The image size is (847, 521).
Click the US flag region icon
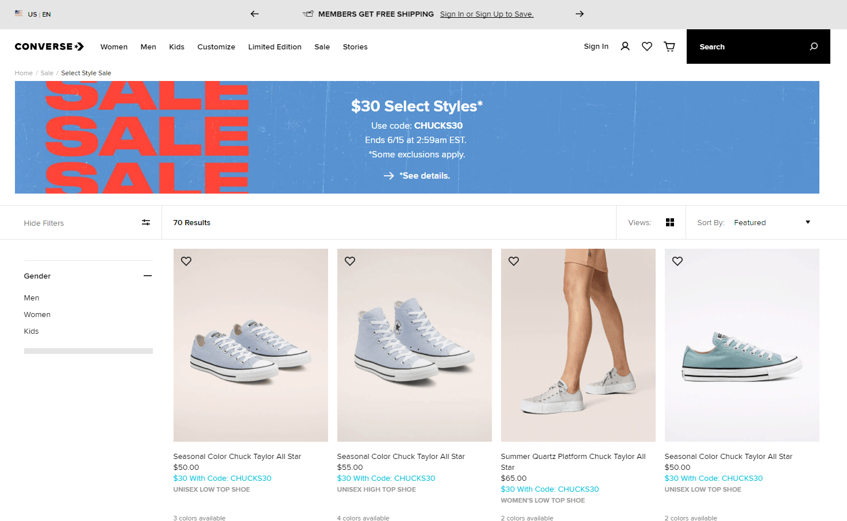[19, 13]
